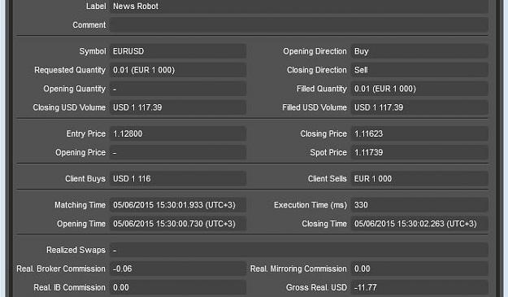Click the Client Sells label
This screenshot has width=508, height=297.
[328, 179]
